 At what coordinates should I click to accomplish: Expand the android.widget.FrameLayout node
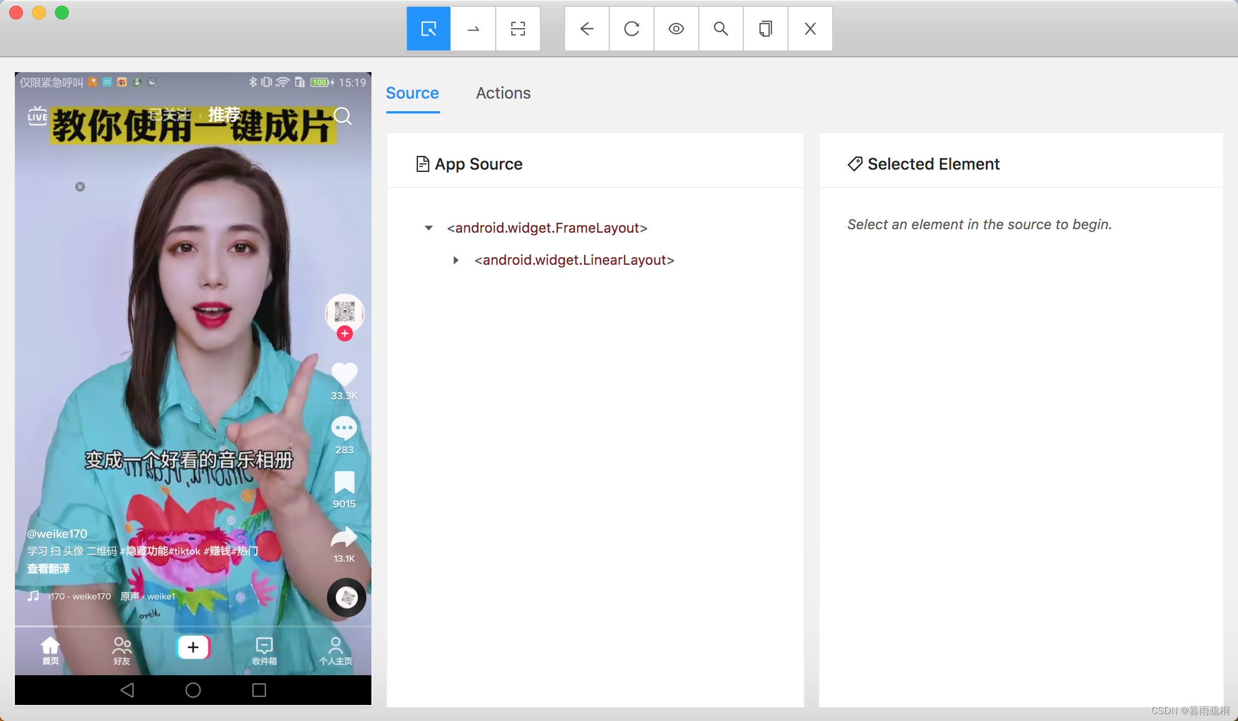[429, 228]
